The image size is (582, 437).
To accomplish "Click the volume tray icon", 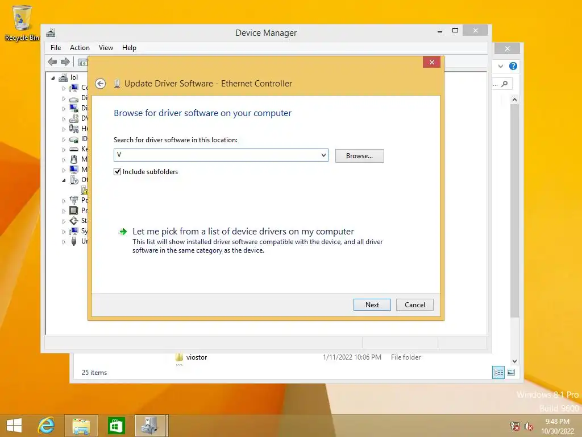I will (x=529, y=426).
